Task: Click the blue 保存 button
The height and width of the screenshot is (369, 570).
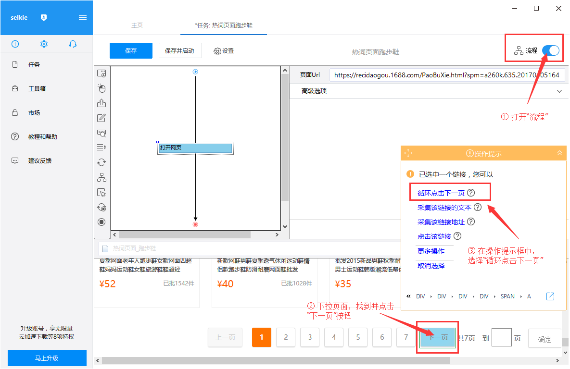Action: [131, 51]
